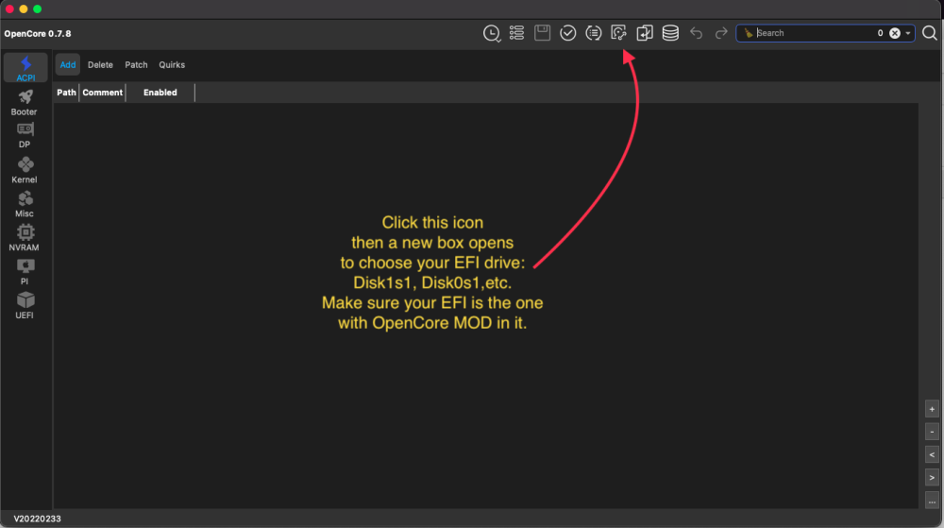
Task: Open the ACPI section in the sidebar
Action: point(25,68)
